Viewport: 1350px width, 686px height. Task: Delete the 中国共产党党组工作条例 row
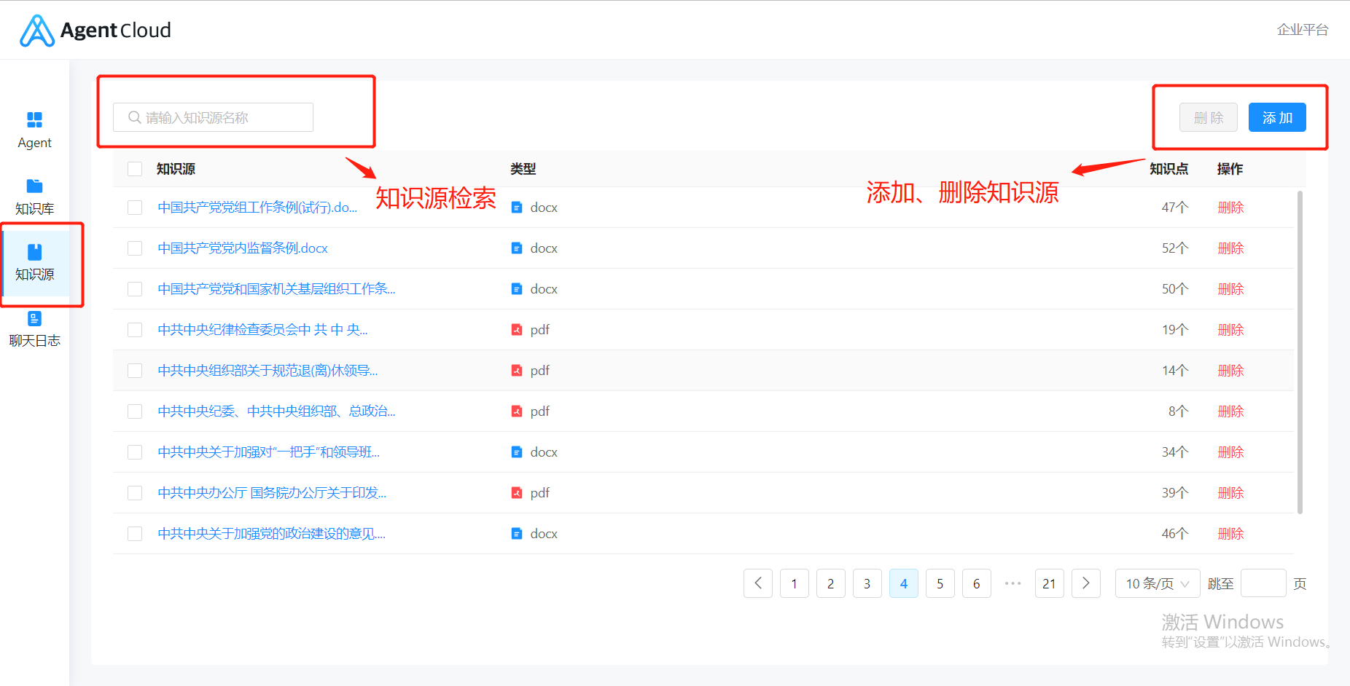(x=1230, y=208)
